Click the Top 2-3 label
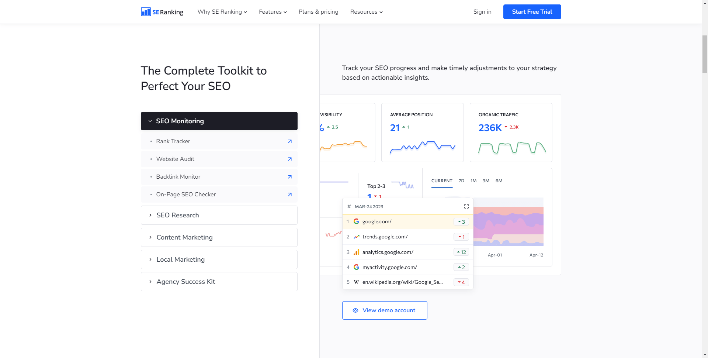 (x=376, y=186)
